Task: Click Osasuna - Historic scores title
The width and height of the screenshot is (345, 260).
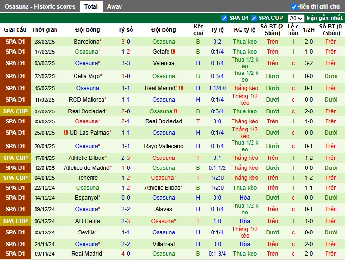Action: tap(40, 7)
